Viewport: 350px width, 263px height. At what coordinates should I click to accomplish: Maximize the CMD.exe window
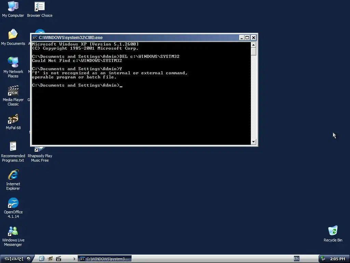pyautogui.click(x=247, y=38)
